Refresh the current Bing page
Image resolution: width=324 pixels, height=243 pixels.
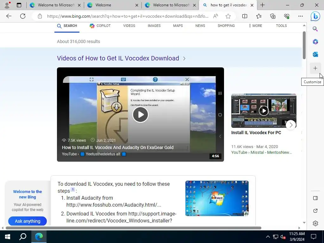click(23, 16)
